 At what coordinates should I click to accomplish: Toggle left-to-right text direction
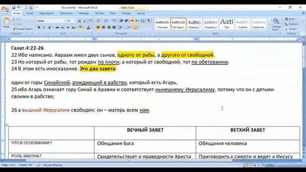pos(132,21)
